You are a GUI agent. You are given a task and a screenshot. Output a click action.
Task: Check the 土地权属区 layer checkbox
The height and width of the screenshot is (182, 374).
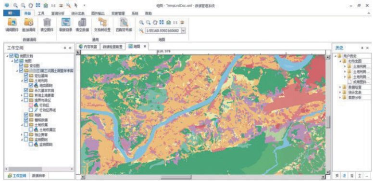(x=31, y=130)
